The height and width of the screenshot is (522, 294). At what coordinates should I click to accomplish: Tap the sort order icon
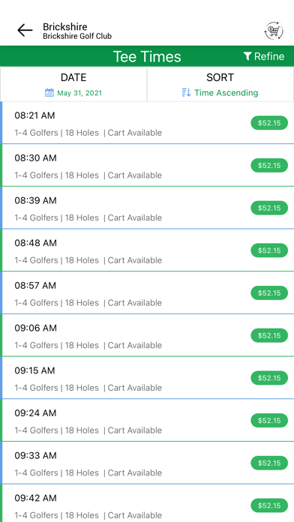click(187, 92)
